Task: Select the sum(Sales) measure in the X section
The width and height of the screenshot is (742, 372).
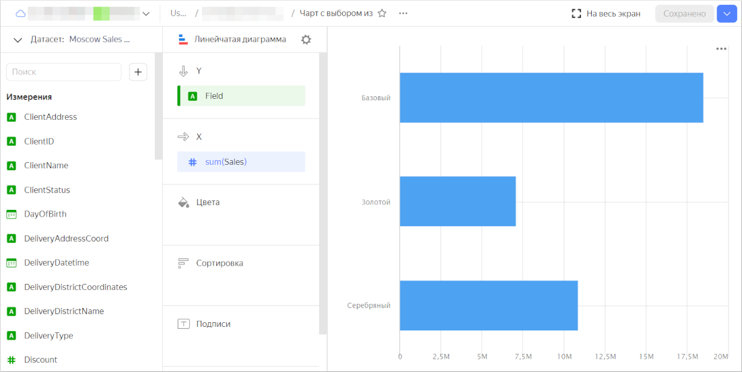Action: (241, 162)
